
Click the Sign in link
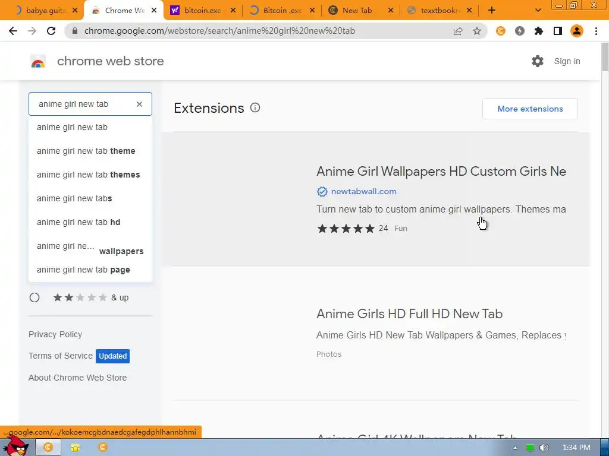[x=567, y=61]
